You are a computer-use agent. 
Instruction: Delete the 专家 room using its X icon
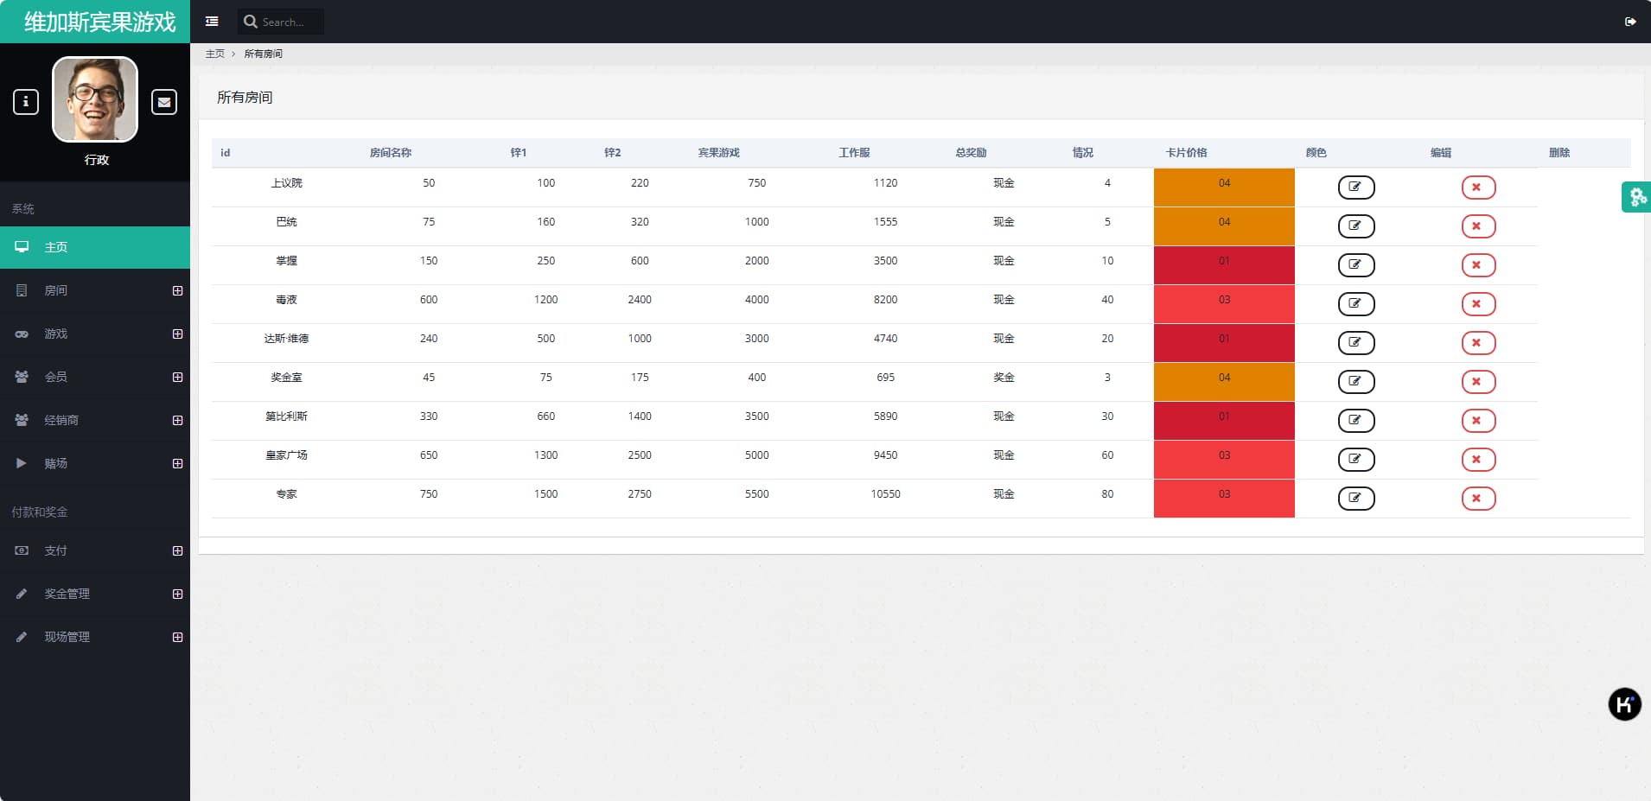1477,499
